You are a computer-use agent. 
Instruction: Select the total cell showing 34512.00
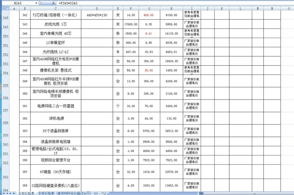tap(171, 131)
